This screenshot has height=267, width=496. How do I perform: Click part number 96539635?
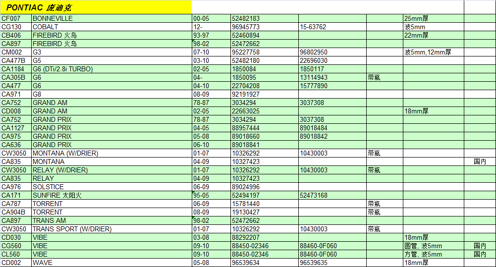click(332, 263)
